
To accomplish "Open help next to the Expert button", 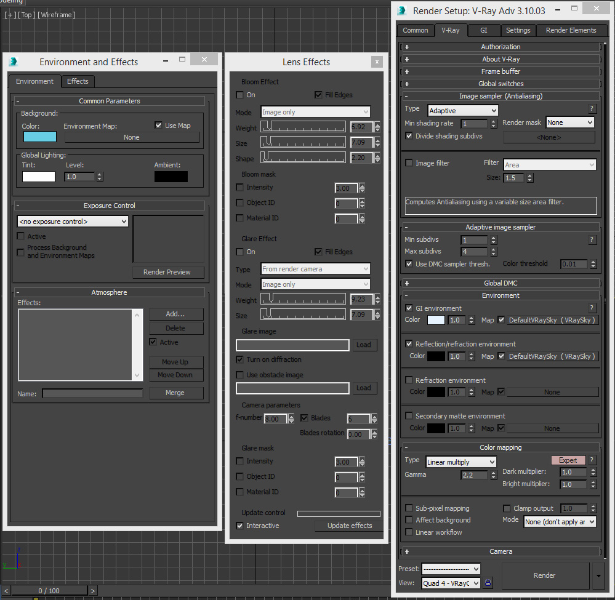I will (x=592, y=460).
